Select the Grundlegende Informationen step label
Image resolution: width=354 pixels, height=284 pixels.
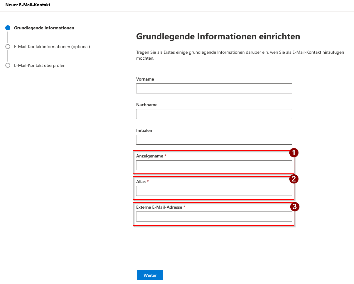pos(44,28)
